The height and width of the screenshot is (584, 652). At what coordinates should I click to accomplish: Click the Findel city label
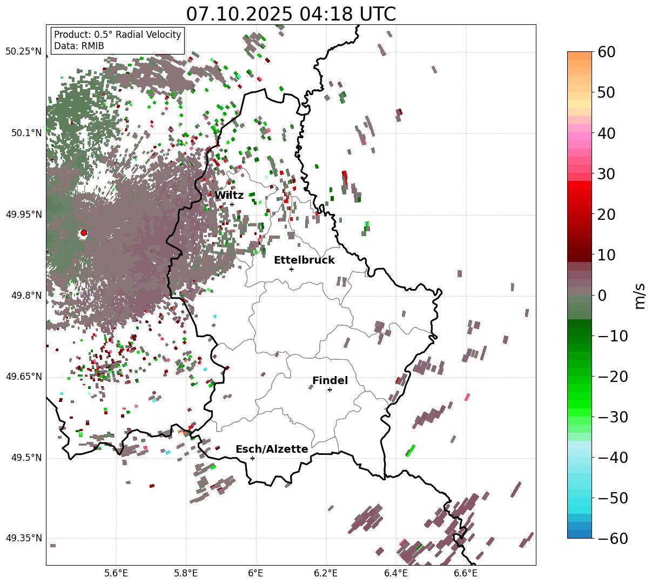click(x=330, y=381)
